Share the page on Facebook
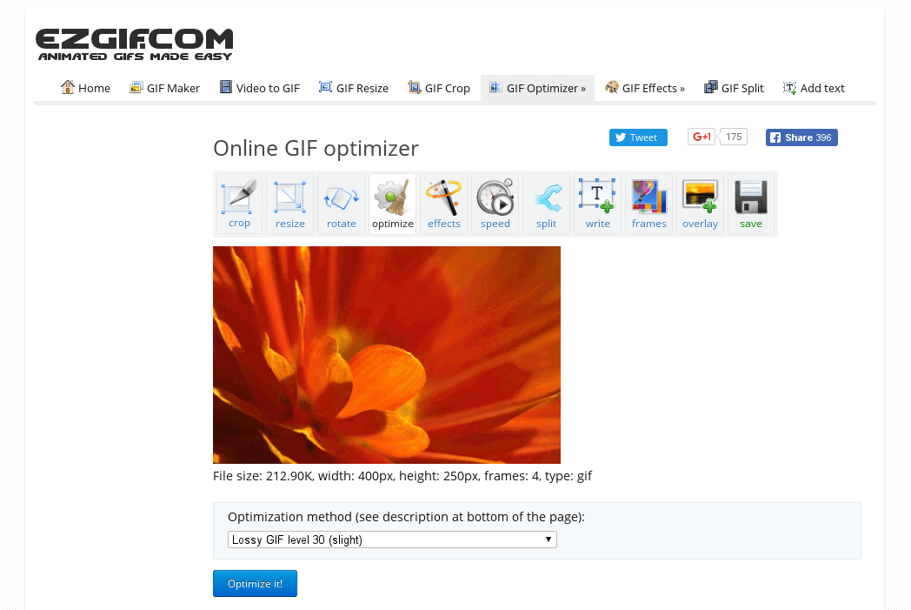This screenshot has height=610, width=911. pos(801,137)
